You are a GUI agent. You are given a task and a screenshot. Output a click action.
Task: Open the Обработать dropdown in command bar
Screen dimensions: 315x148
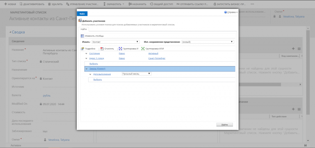pyautogui.click(x=114, y=4)
